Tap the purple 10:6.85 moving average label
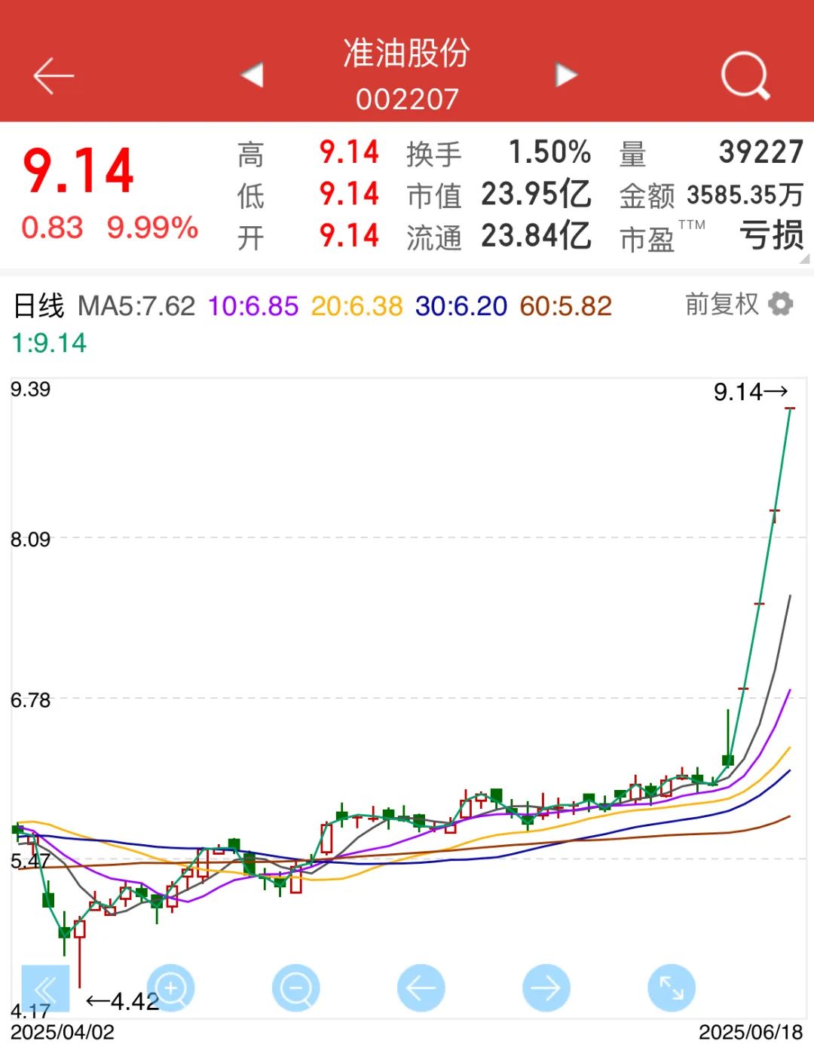The height and width of the screenshot is (1044, 814). tap(253, 306)
